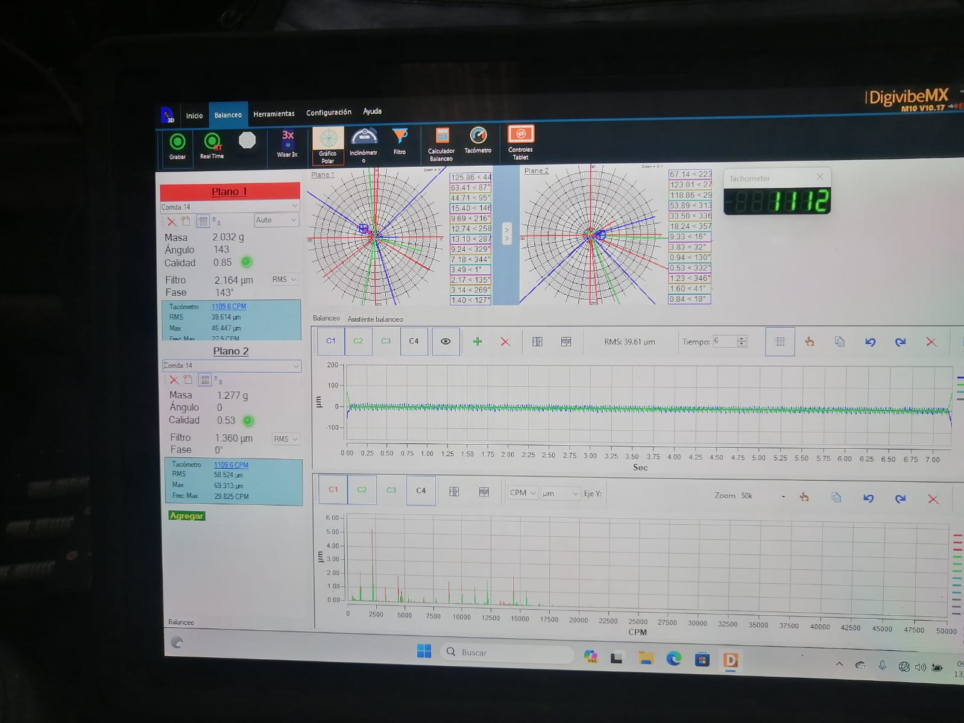Image resolution: width=964 pixels, height=723 pixels.
Task: Open the Windows Start menu
Action: [424, 651]
